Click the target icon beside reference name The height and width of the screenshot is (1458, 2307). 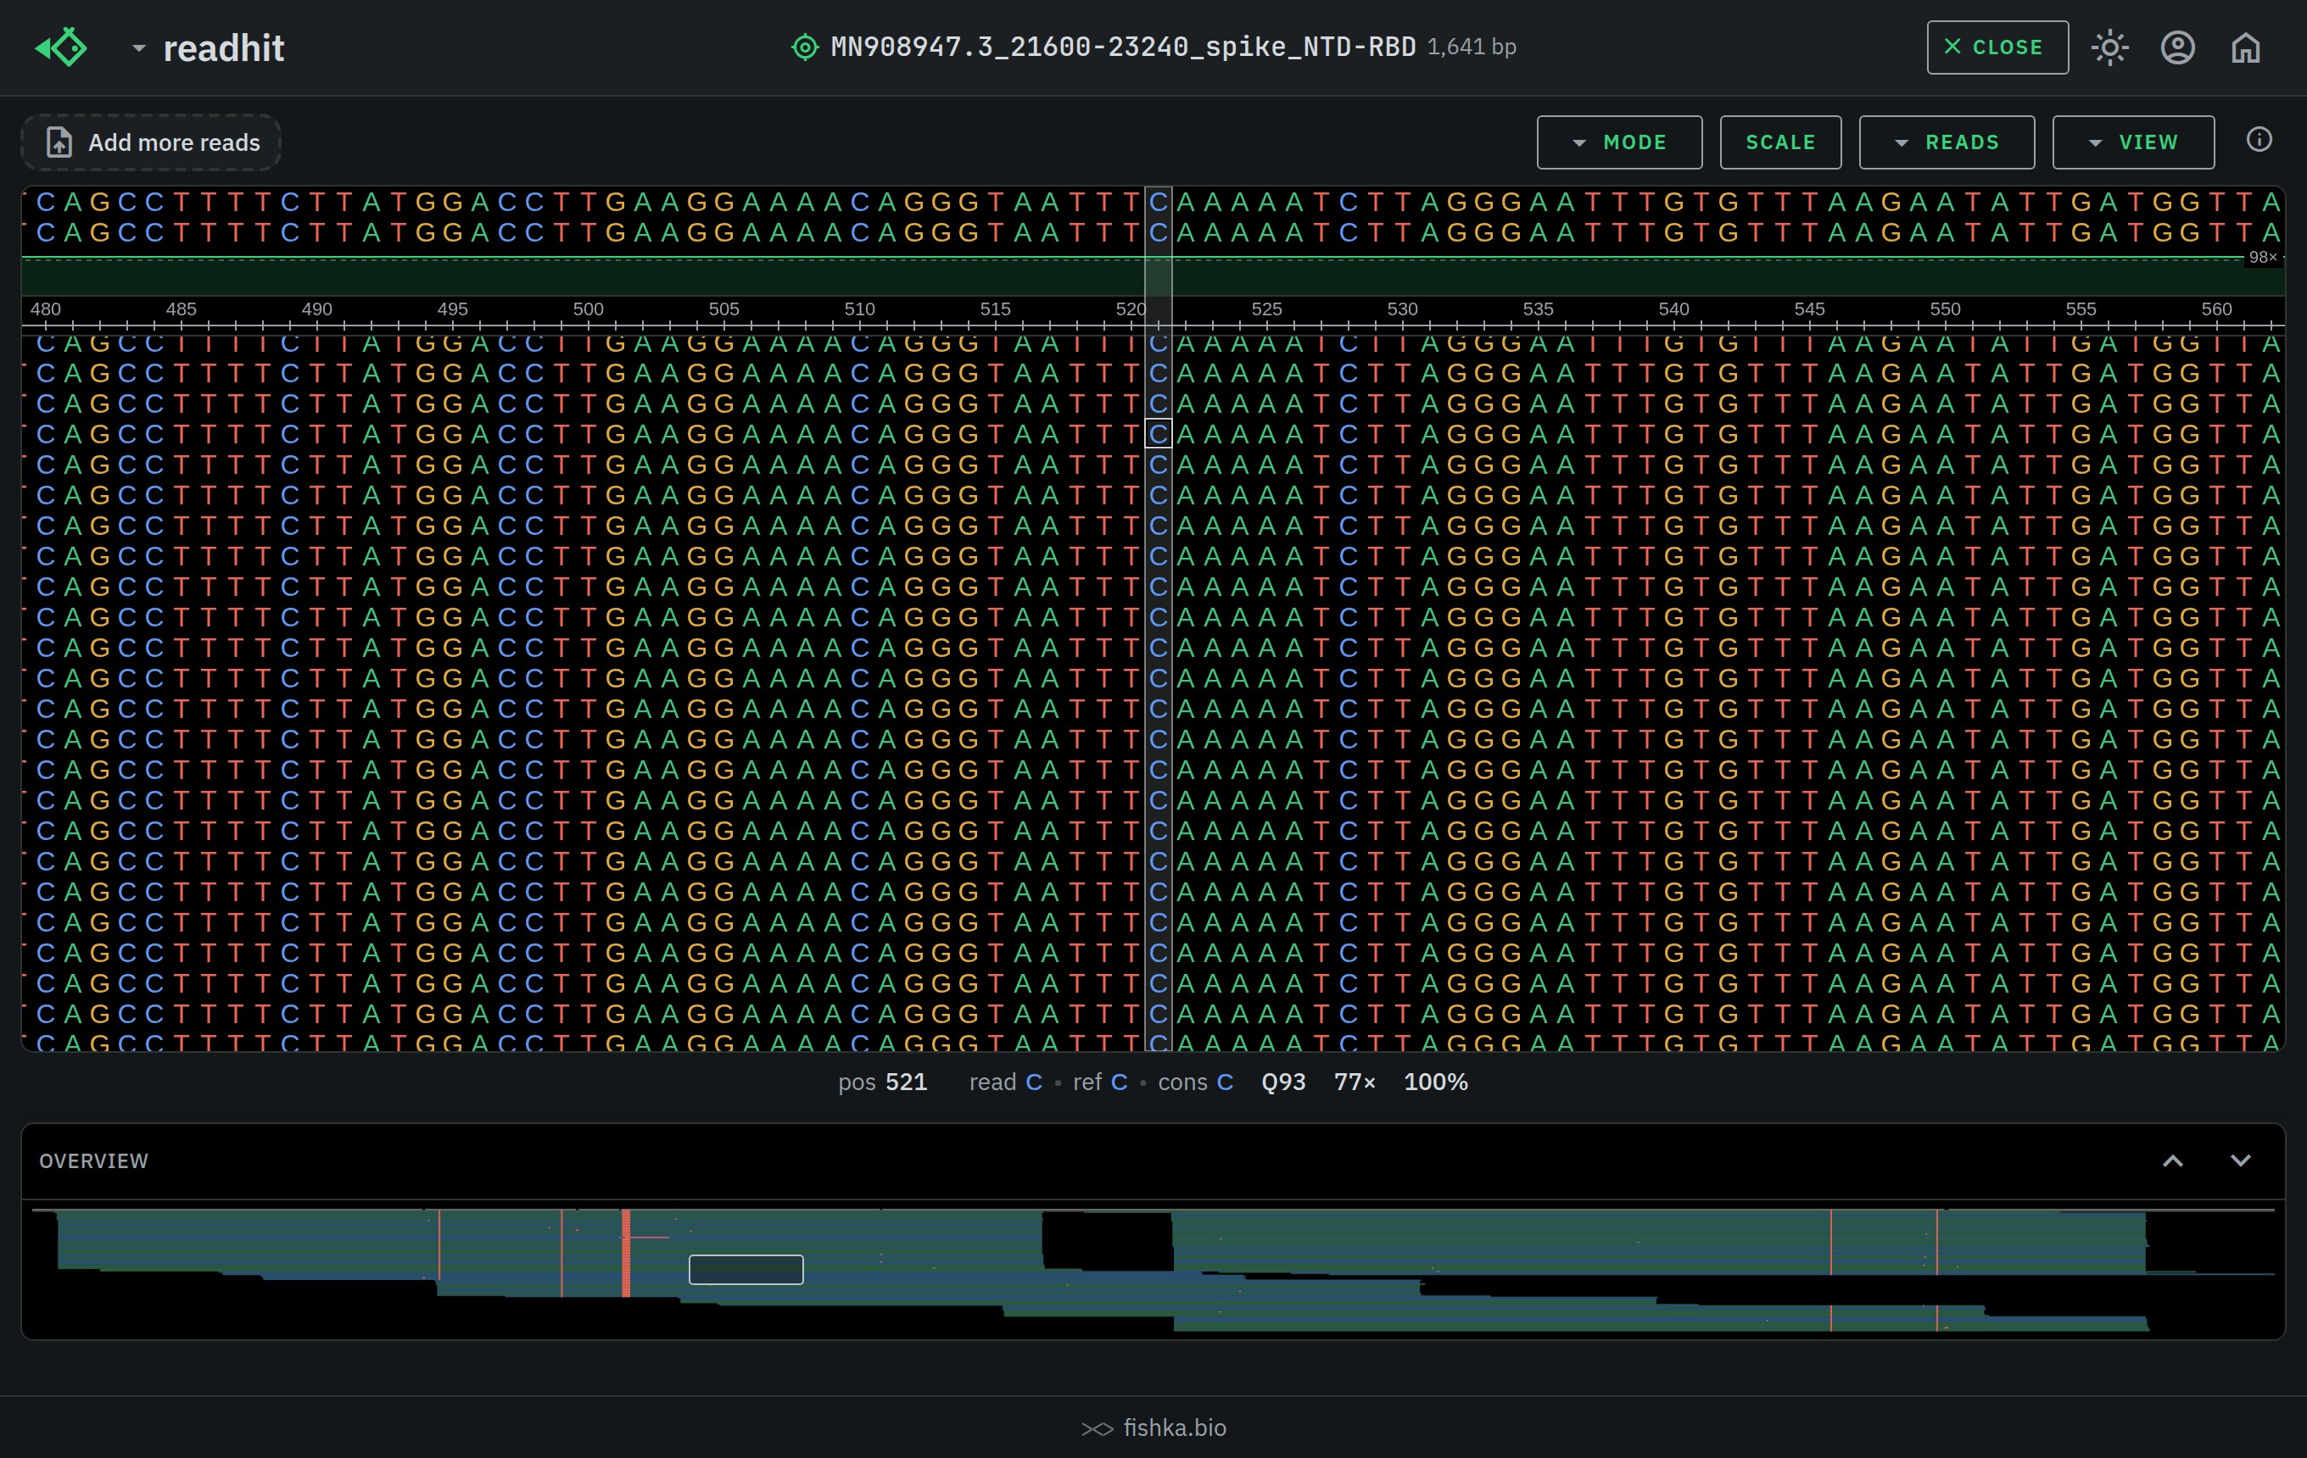tap(805, 47)
